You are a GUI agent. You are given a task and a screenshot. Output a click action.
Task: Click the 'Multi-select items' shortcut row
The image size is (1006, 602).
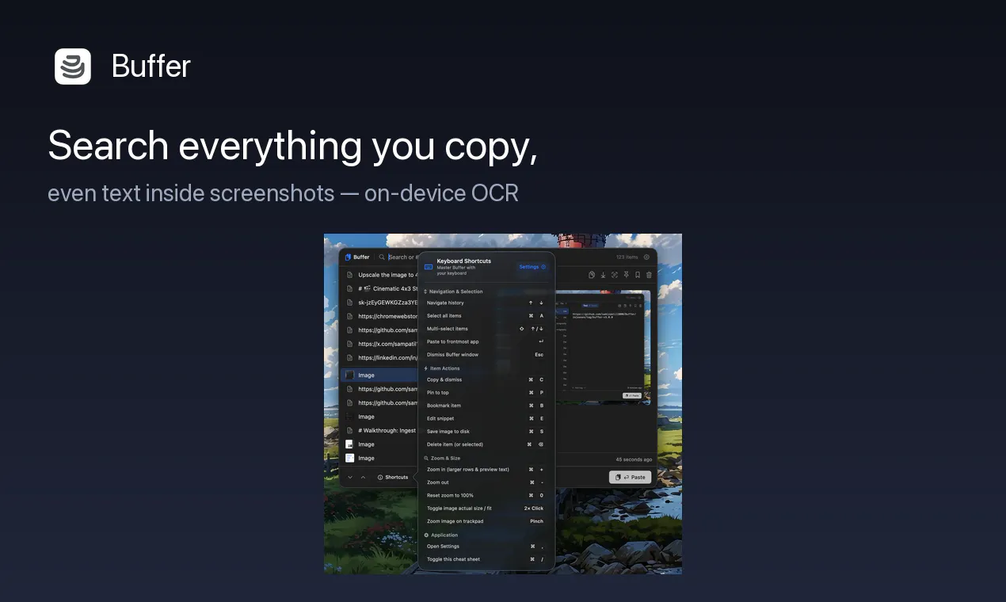tap(486, 329)
